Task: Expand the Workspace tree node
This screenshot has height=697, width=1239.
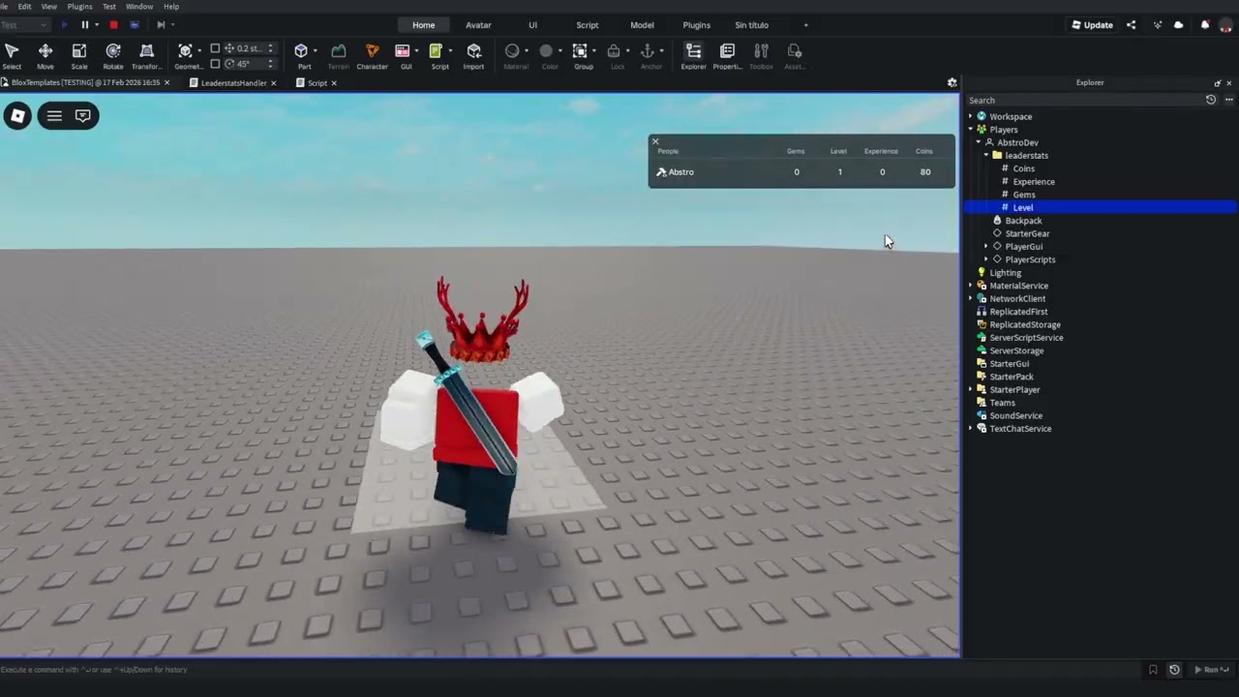Action: click(970, 116)
